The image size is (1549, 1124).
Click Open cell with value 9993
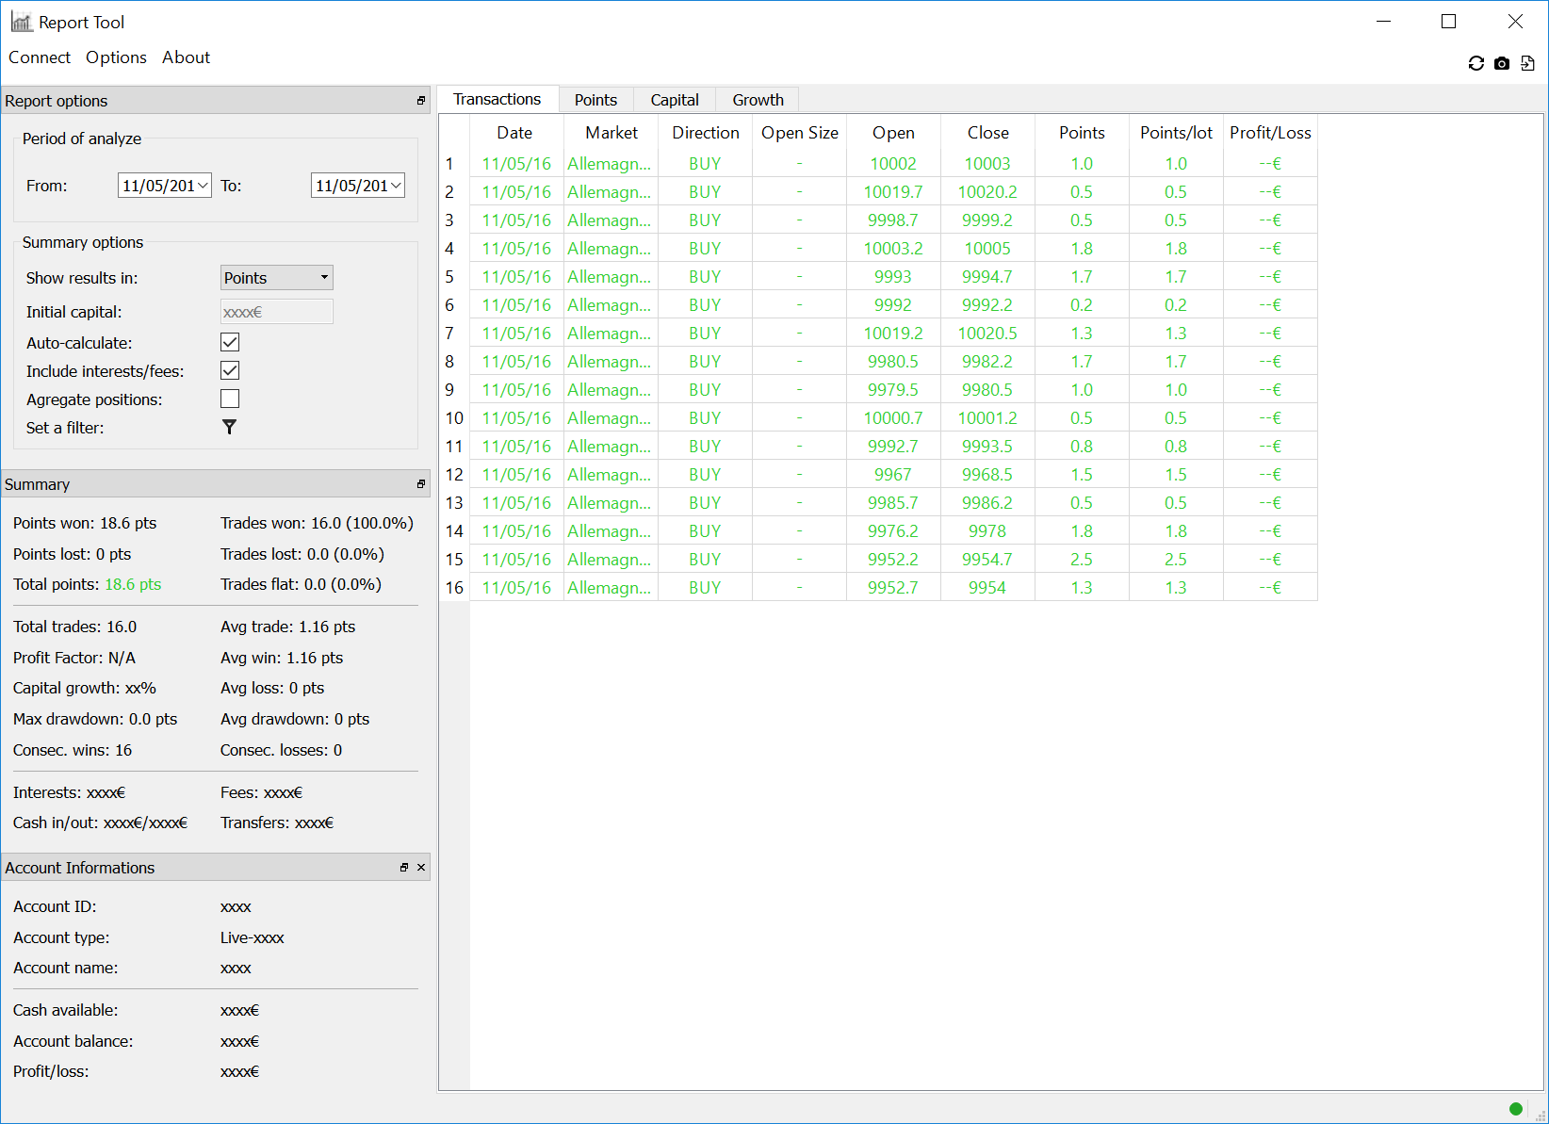point(893,277)
